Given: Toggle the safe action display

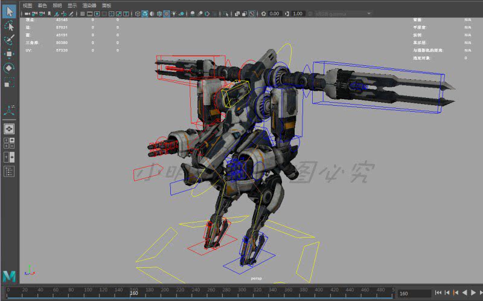Looking at the screenshot, I should click(x=119, y=13).
